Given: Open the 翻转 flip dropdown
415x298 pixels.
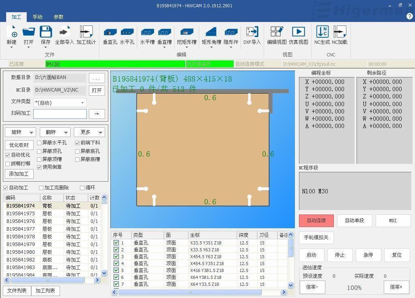Looking at the screenshot, I should click(x=55, y=132).
